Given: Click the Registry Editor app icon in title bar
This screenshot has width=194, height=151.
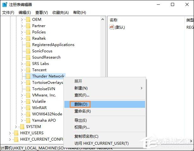Looking at the screenshot, I should (5, 5).
